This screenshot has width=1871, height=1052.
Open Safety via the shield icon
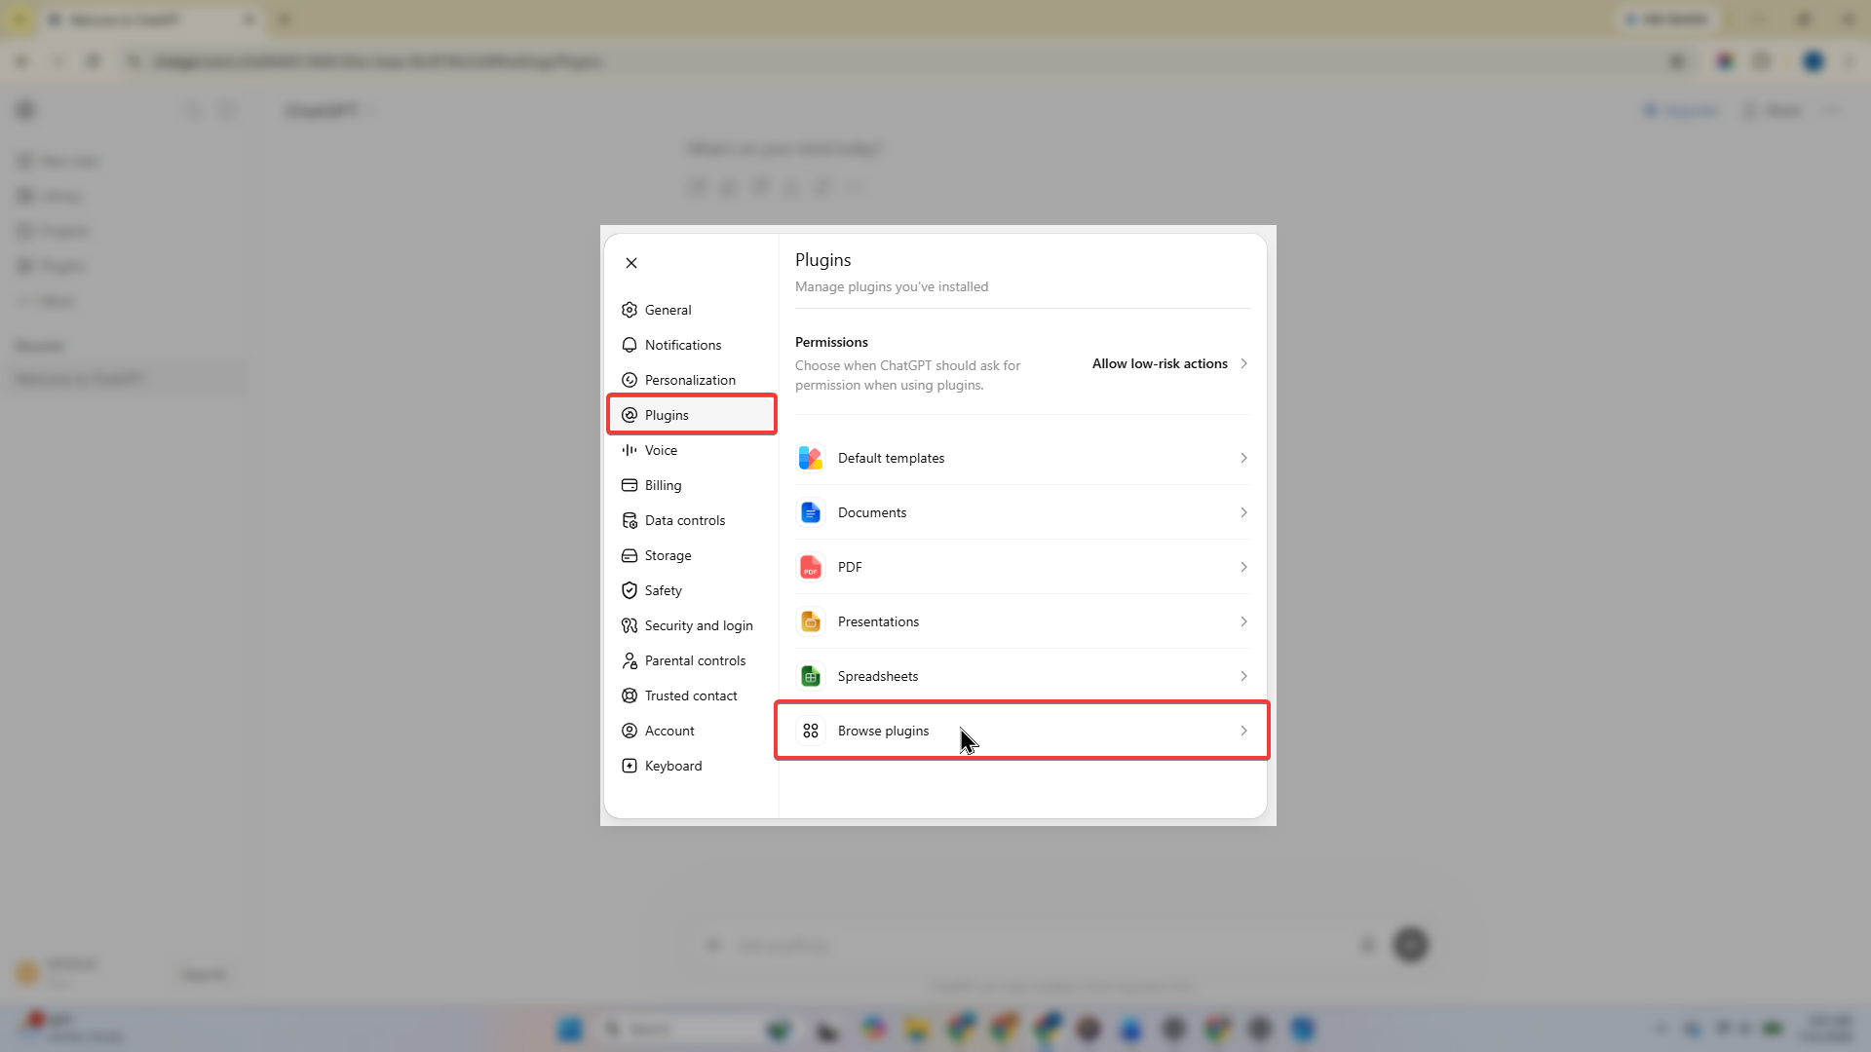point(630,590)
